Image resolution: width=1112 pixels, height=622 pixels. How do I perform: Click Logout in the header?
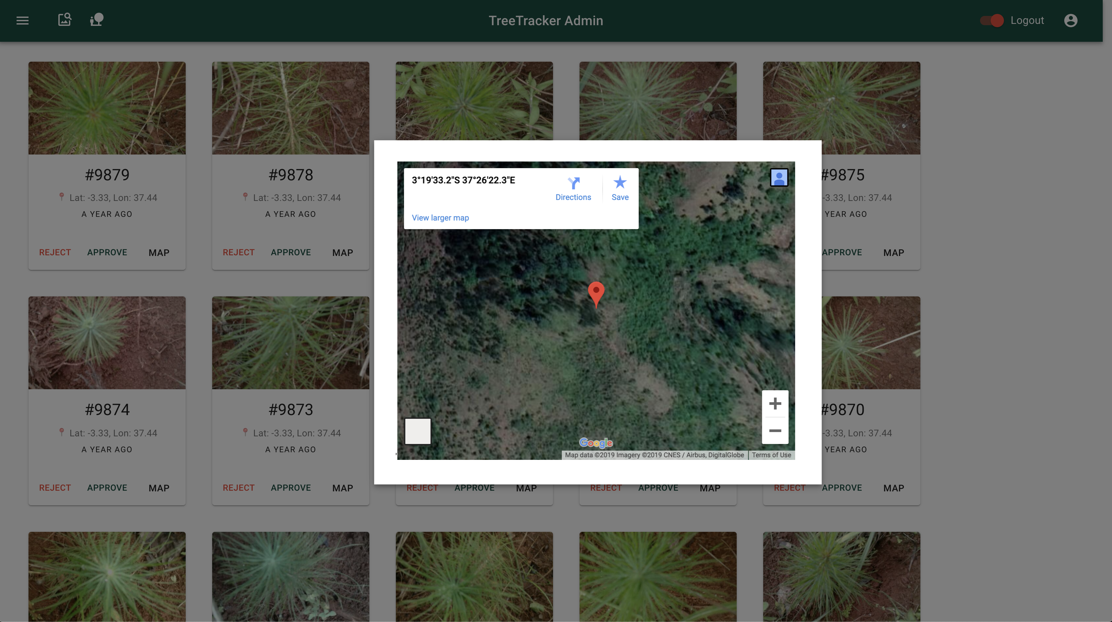click(1027, 20)
